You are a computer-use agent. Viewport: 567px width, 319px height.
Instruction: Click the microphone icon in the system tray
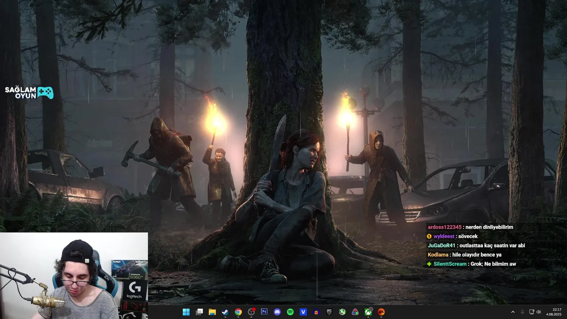point(523,312)
